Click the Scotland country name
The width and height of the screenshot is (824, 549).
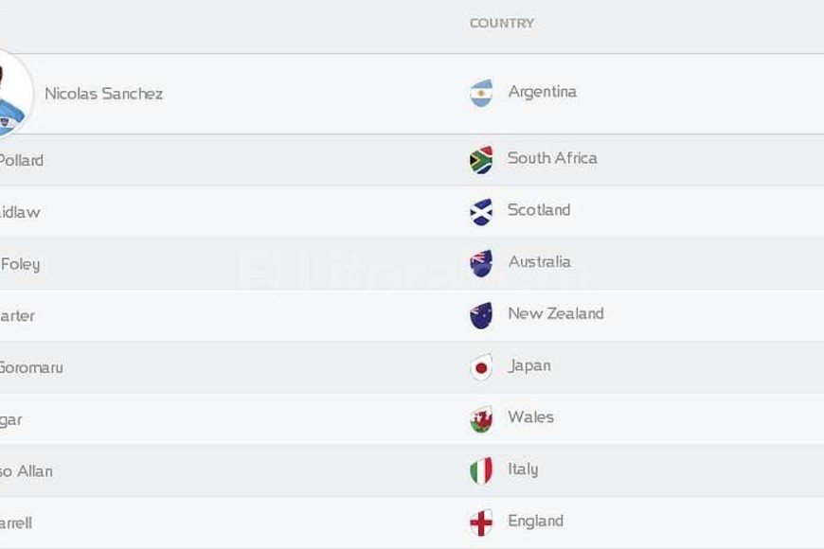539,210
